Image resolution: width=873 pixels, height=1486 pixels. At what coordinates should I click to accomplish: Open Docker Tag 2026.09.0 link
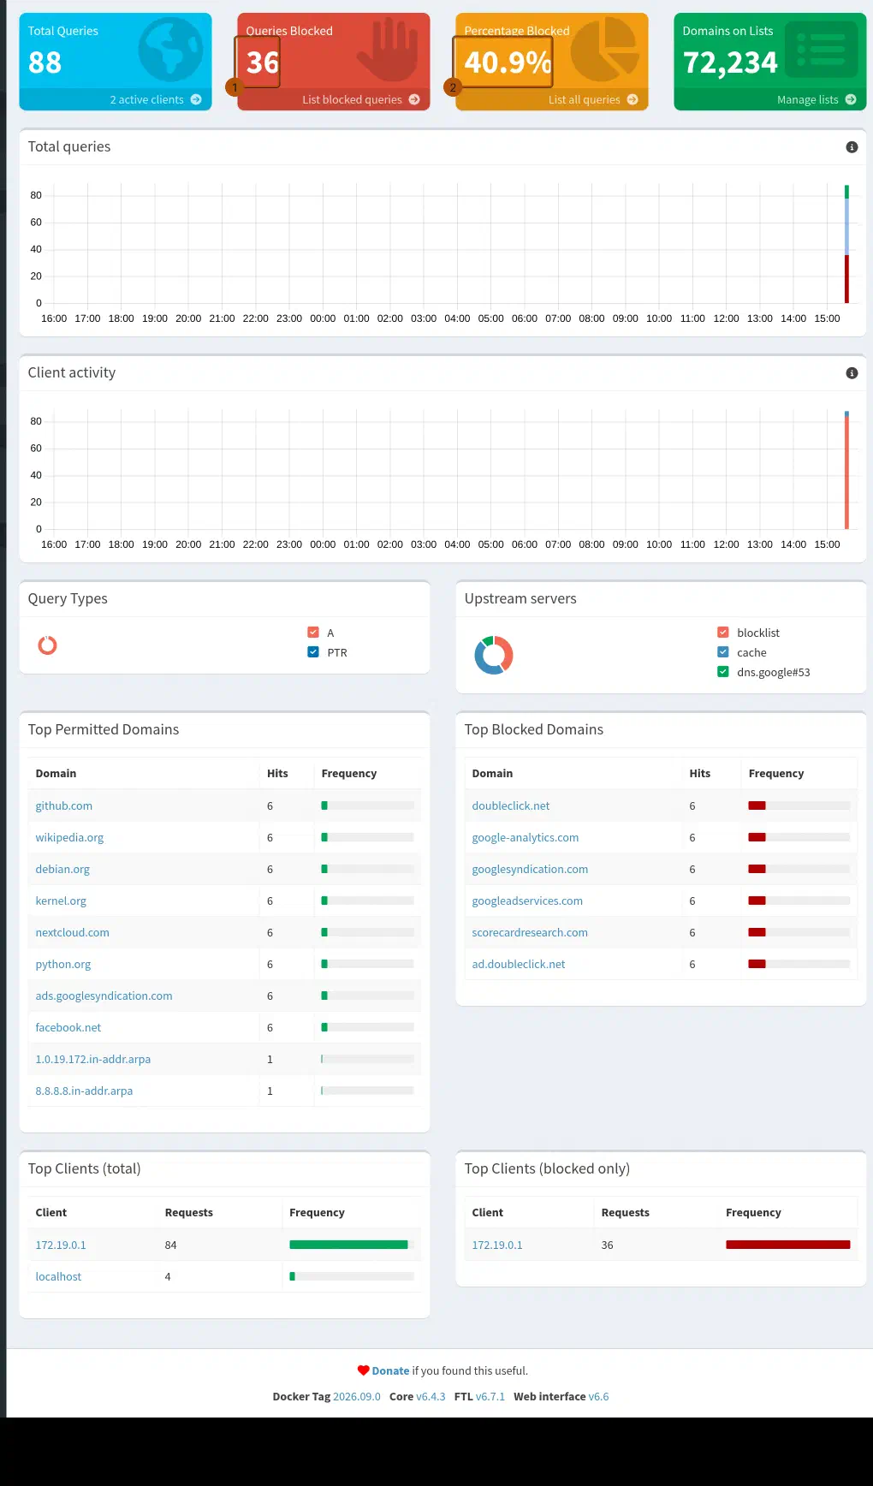point(357,1396)
